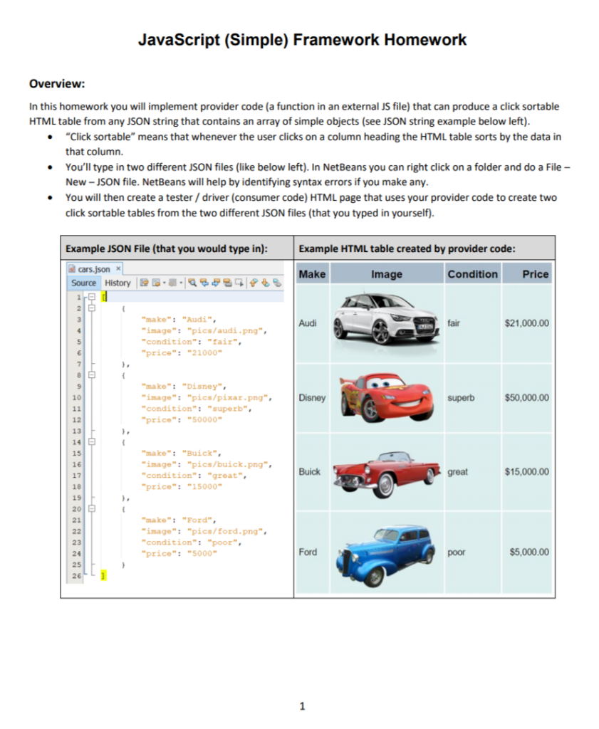Toggle rectangular selection mode
Viewport: 599px width, 729px height.
pos(239,283)
